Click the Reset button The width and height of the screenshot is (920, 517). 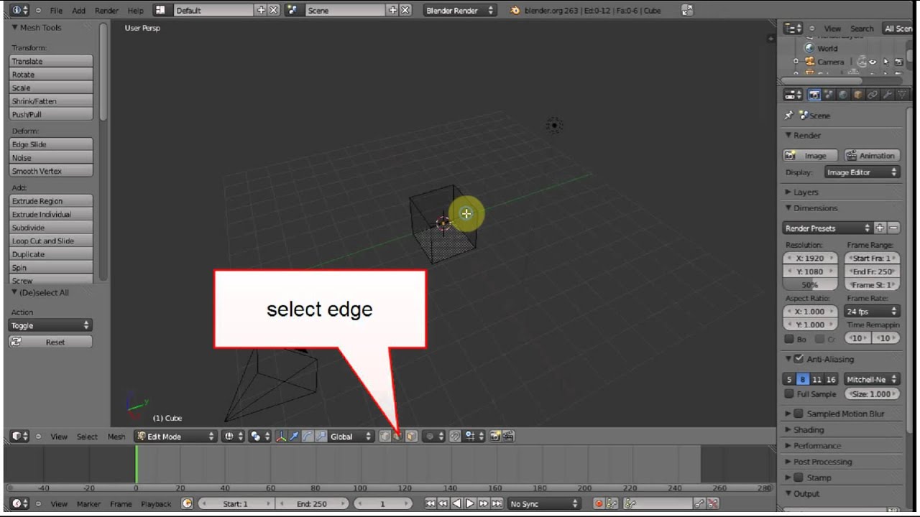pos(50,342)
